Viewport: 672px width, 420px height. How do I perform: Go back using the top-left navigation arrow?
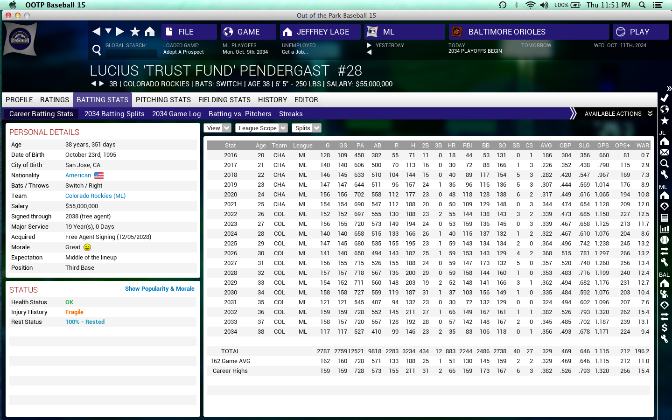(x=97, y=32)
